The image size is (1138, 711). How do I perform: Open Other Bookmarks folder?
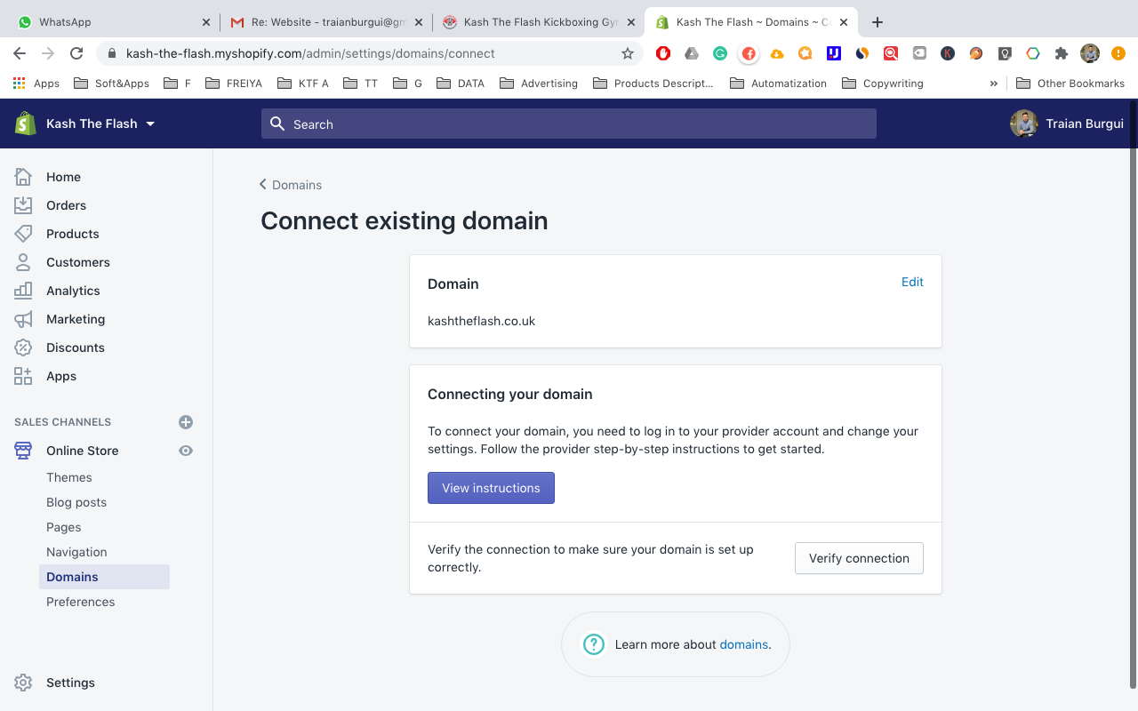(1070, 84)
